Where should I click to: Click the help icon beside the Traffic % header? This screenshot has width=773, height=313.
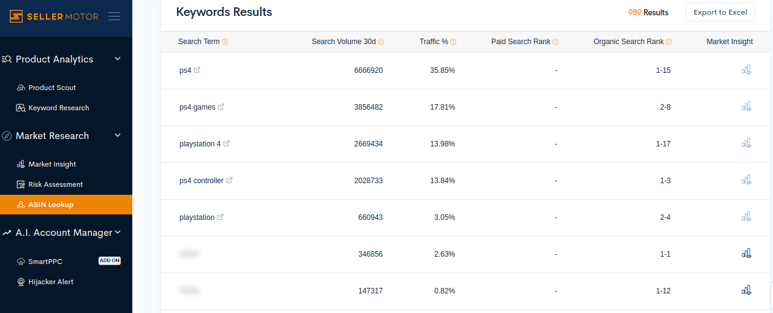click(x=453, y=42)
